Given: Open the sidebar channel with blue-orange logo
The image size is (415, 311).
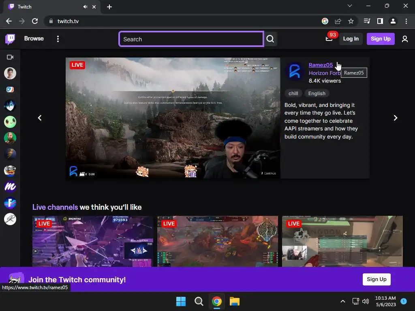Looking at the screenshot, I should point(10,89).
